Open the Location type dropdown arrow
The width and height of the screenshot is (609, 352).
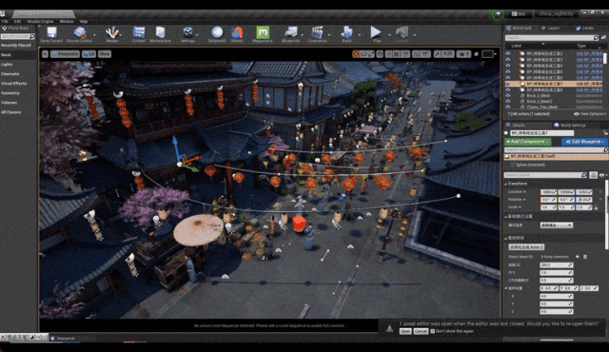(524, 192)
